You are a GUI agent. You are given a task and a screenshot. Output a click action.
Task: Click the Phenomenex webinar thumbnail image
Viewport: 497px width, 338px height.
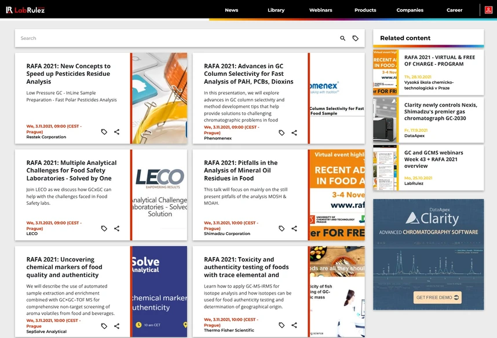pyautogui.click(x=337, y=98)
